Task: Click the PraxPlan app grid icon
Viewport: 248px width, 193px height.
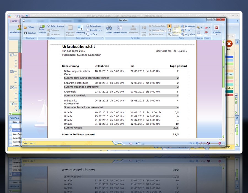Action: coord(10,16)
